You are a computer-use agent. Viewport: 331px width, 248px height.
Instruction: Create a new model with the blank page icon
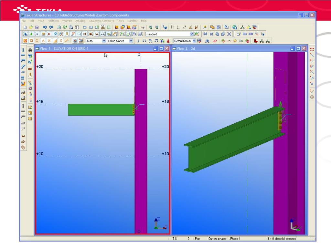tap(25, 27)
